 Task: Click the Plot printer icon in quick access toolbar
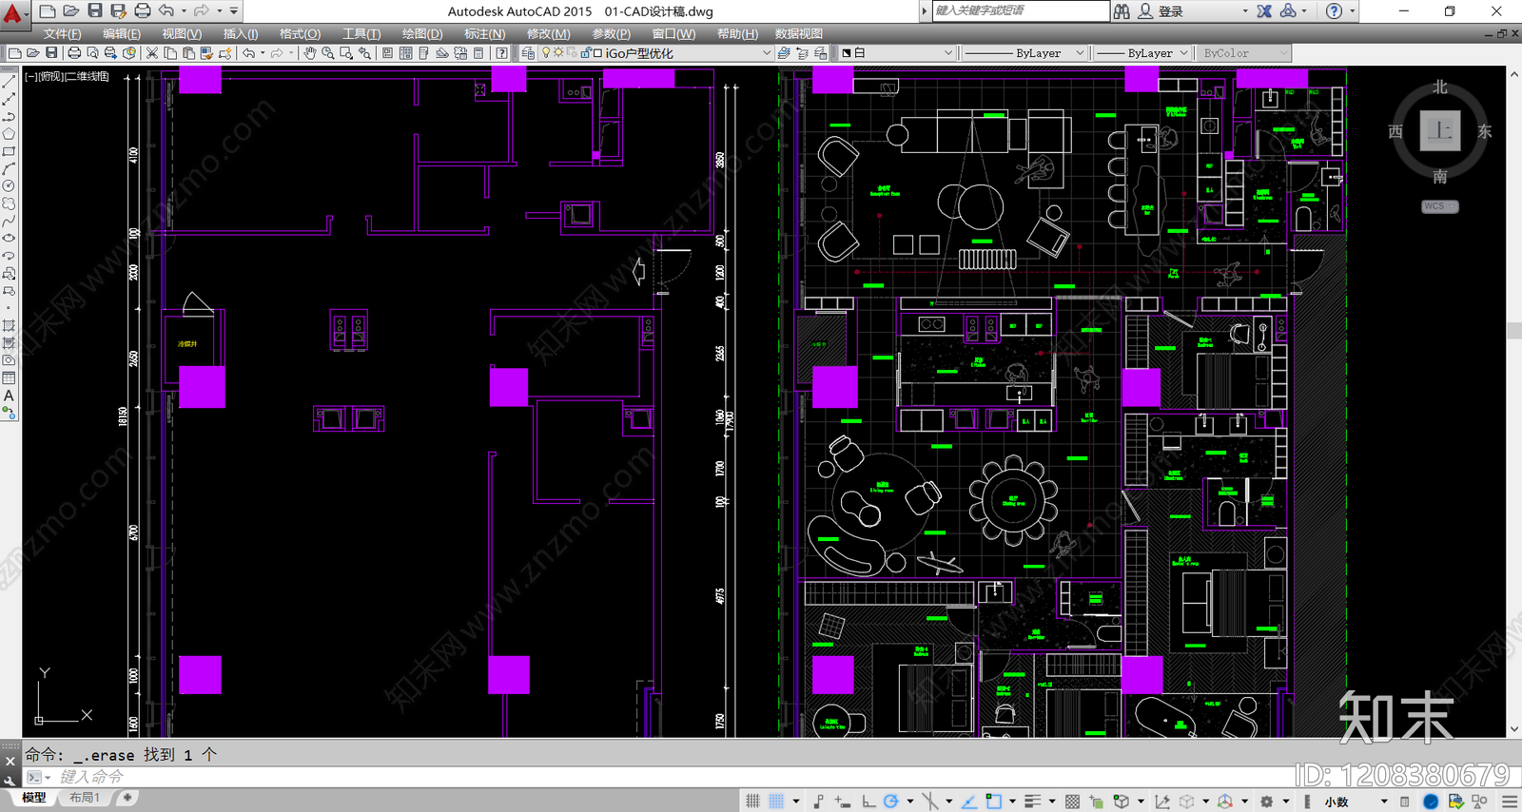[143, 10]
